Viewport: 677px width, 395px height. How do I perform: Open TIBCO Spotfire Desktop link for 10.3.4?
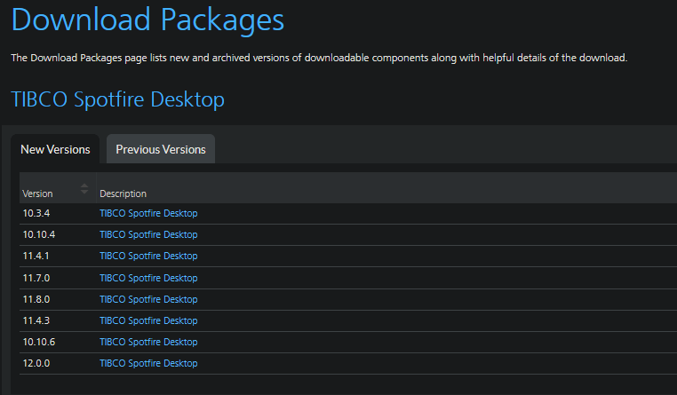[x=148, y=213]
